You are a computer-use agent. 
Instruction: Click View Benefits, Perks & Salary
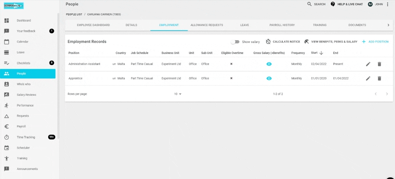click(x=331, y=42)
